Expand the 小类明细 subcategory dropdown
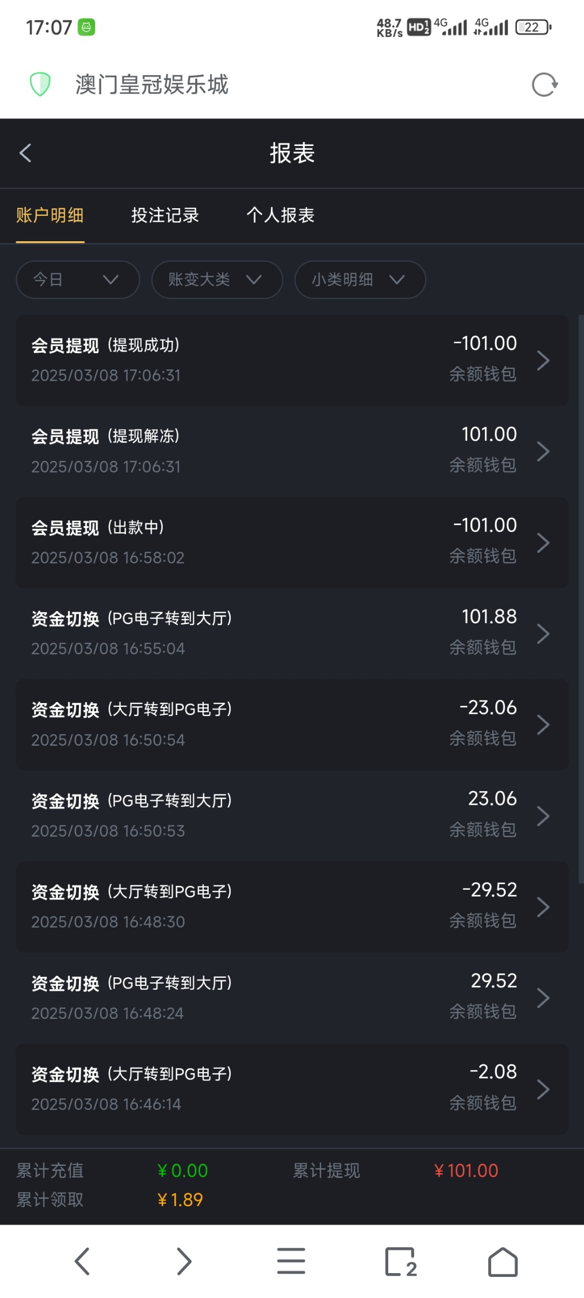This screenshot has width=584, height=1298. (x=360, y=280)
